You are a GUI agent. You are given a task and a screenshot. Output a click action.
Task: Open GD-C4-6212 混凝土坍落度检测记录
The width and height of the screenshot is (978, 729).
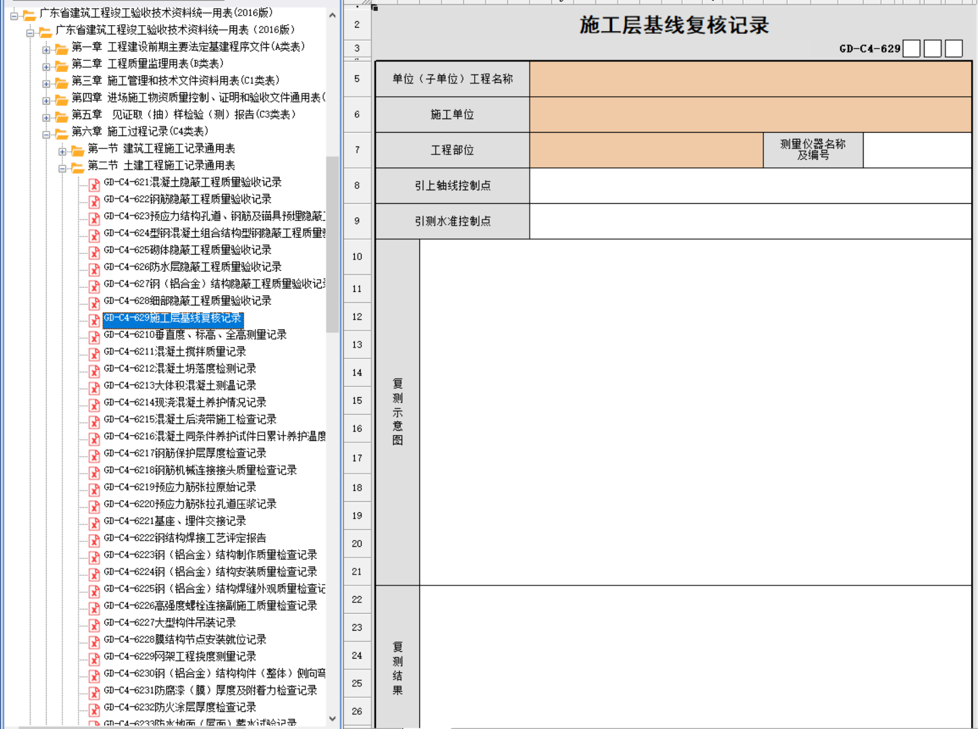click(180, 369)
